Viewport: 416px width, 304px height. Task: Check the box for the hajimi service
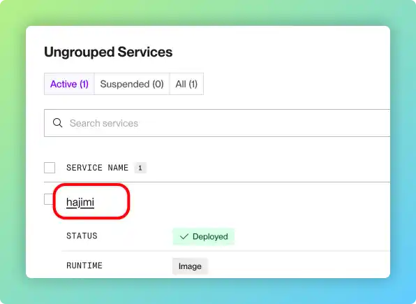[x=49, y=199]
